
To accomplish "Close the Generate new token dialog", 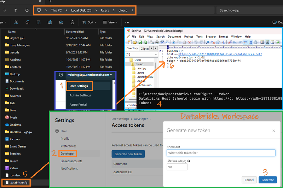I will click(x=273, y=131).
